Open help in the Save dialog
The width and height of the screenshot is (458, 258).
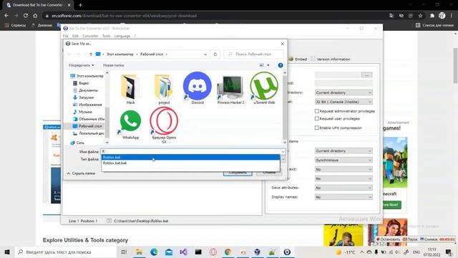click(281, 65)
